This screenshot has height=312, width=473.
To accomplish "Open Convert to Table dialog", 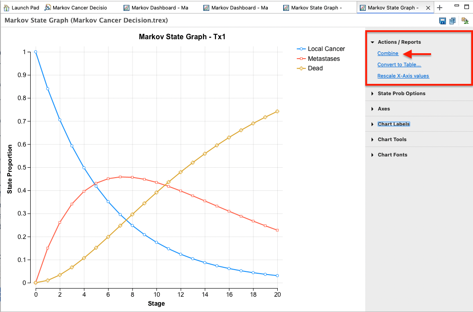I will click(x=399, y=64).
